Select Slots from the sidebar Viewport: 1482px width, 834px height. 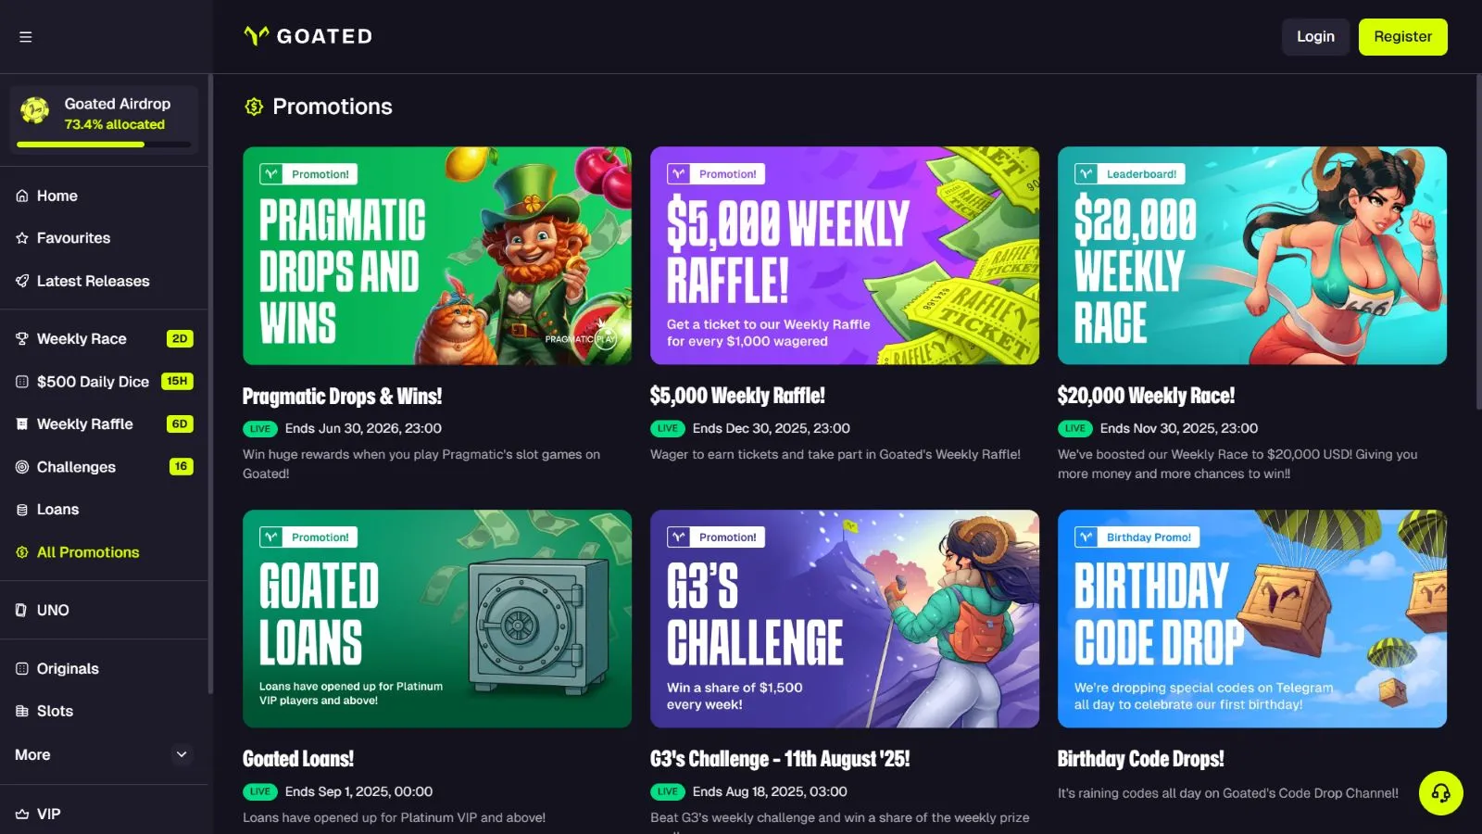pyautogui.click(x=55, y=711)
